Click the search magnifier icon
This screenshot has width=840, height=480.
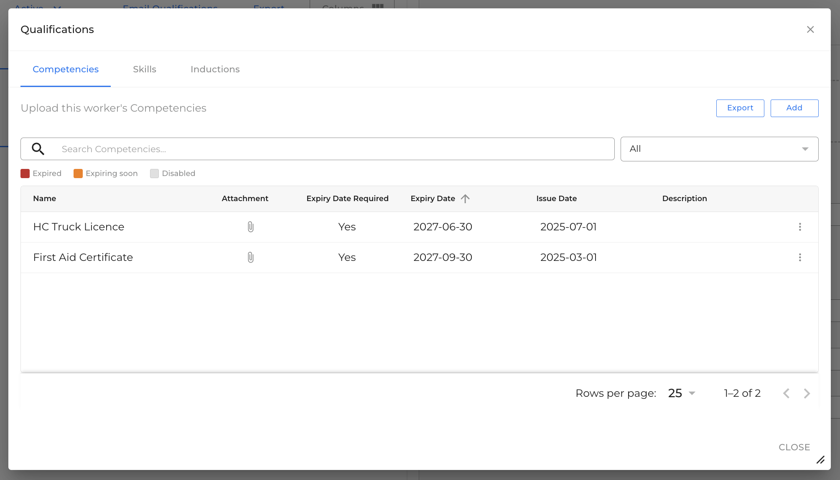point(38,149)
